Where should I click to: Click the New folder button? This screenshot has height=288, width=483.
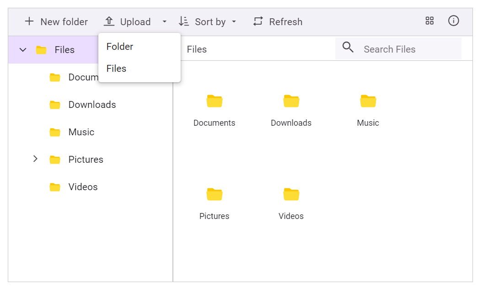click(x=56, y=21)
